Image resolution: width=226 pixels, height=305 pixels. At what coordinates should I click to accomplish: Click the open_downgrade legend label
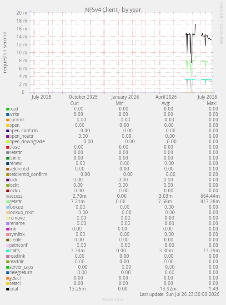pyautogui.click(x=27, y=142)
